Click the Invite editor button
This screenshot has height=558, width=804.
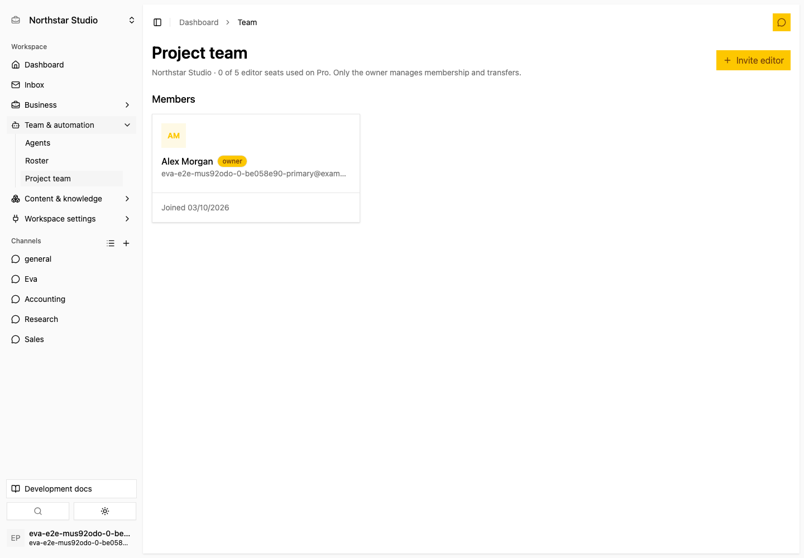pyautogui.click(x=753, y=60)
